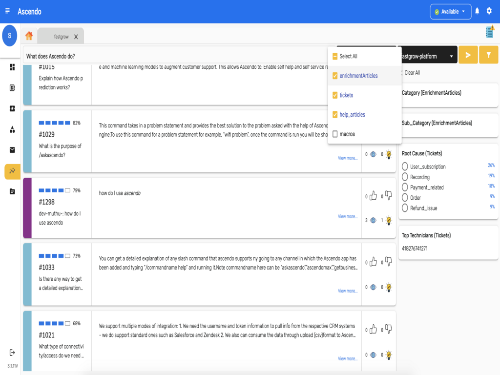Open the dashboard icon in the sidebar
Screen dimensions: 500x375
coord(12,67)
